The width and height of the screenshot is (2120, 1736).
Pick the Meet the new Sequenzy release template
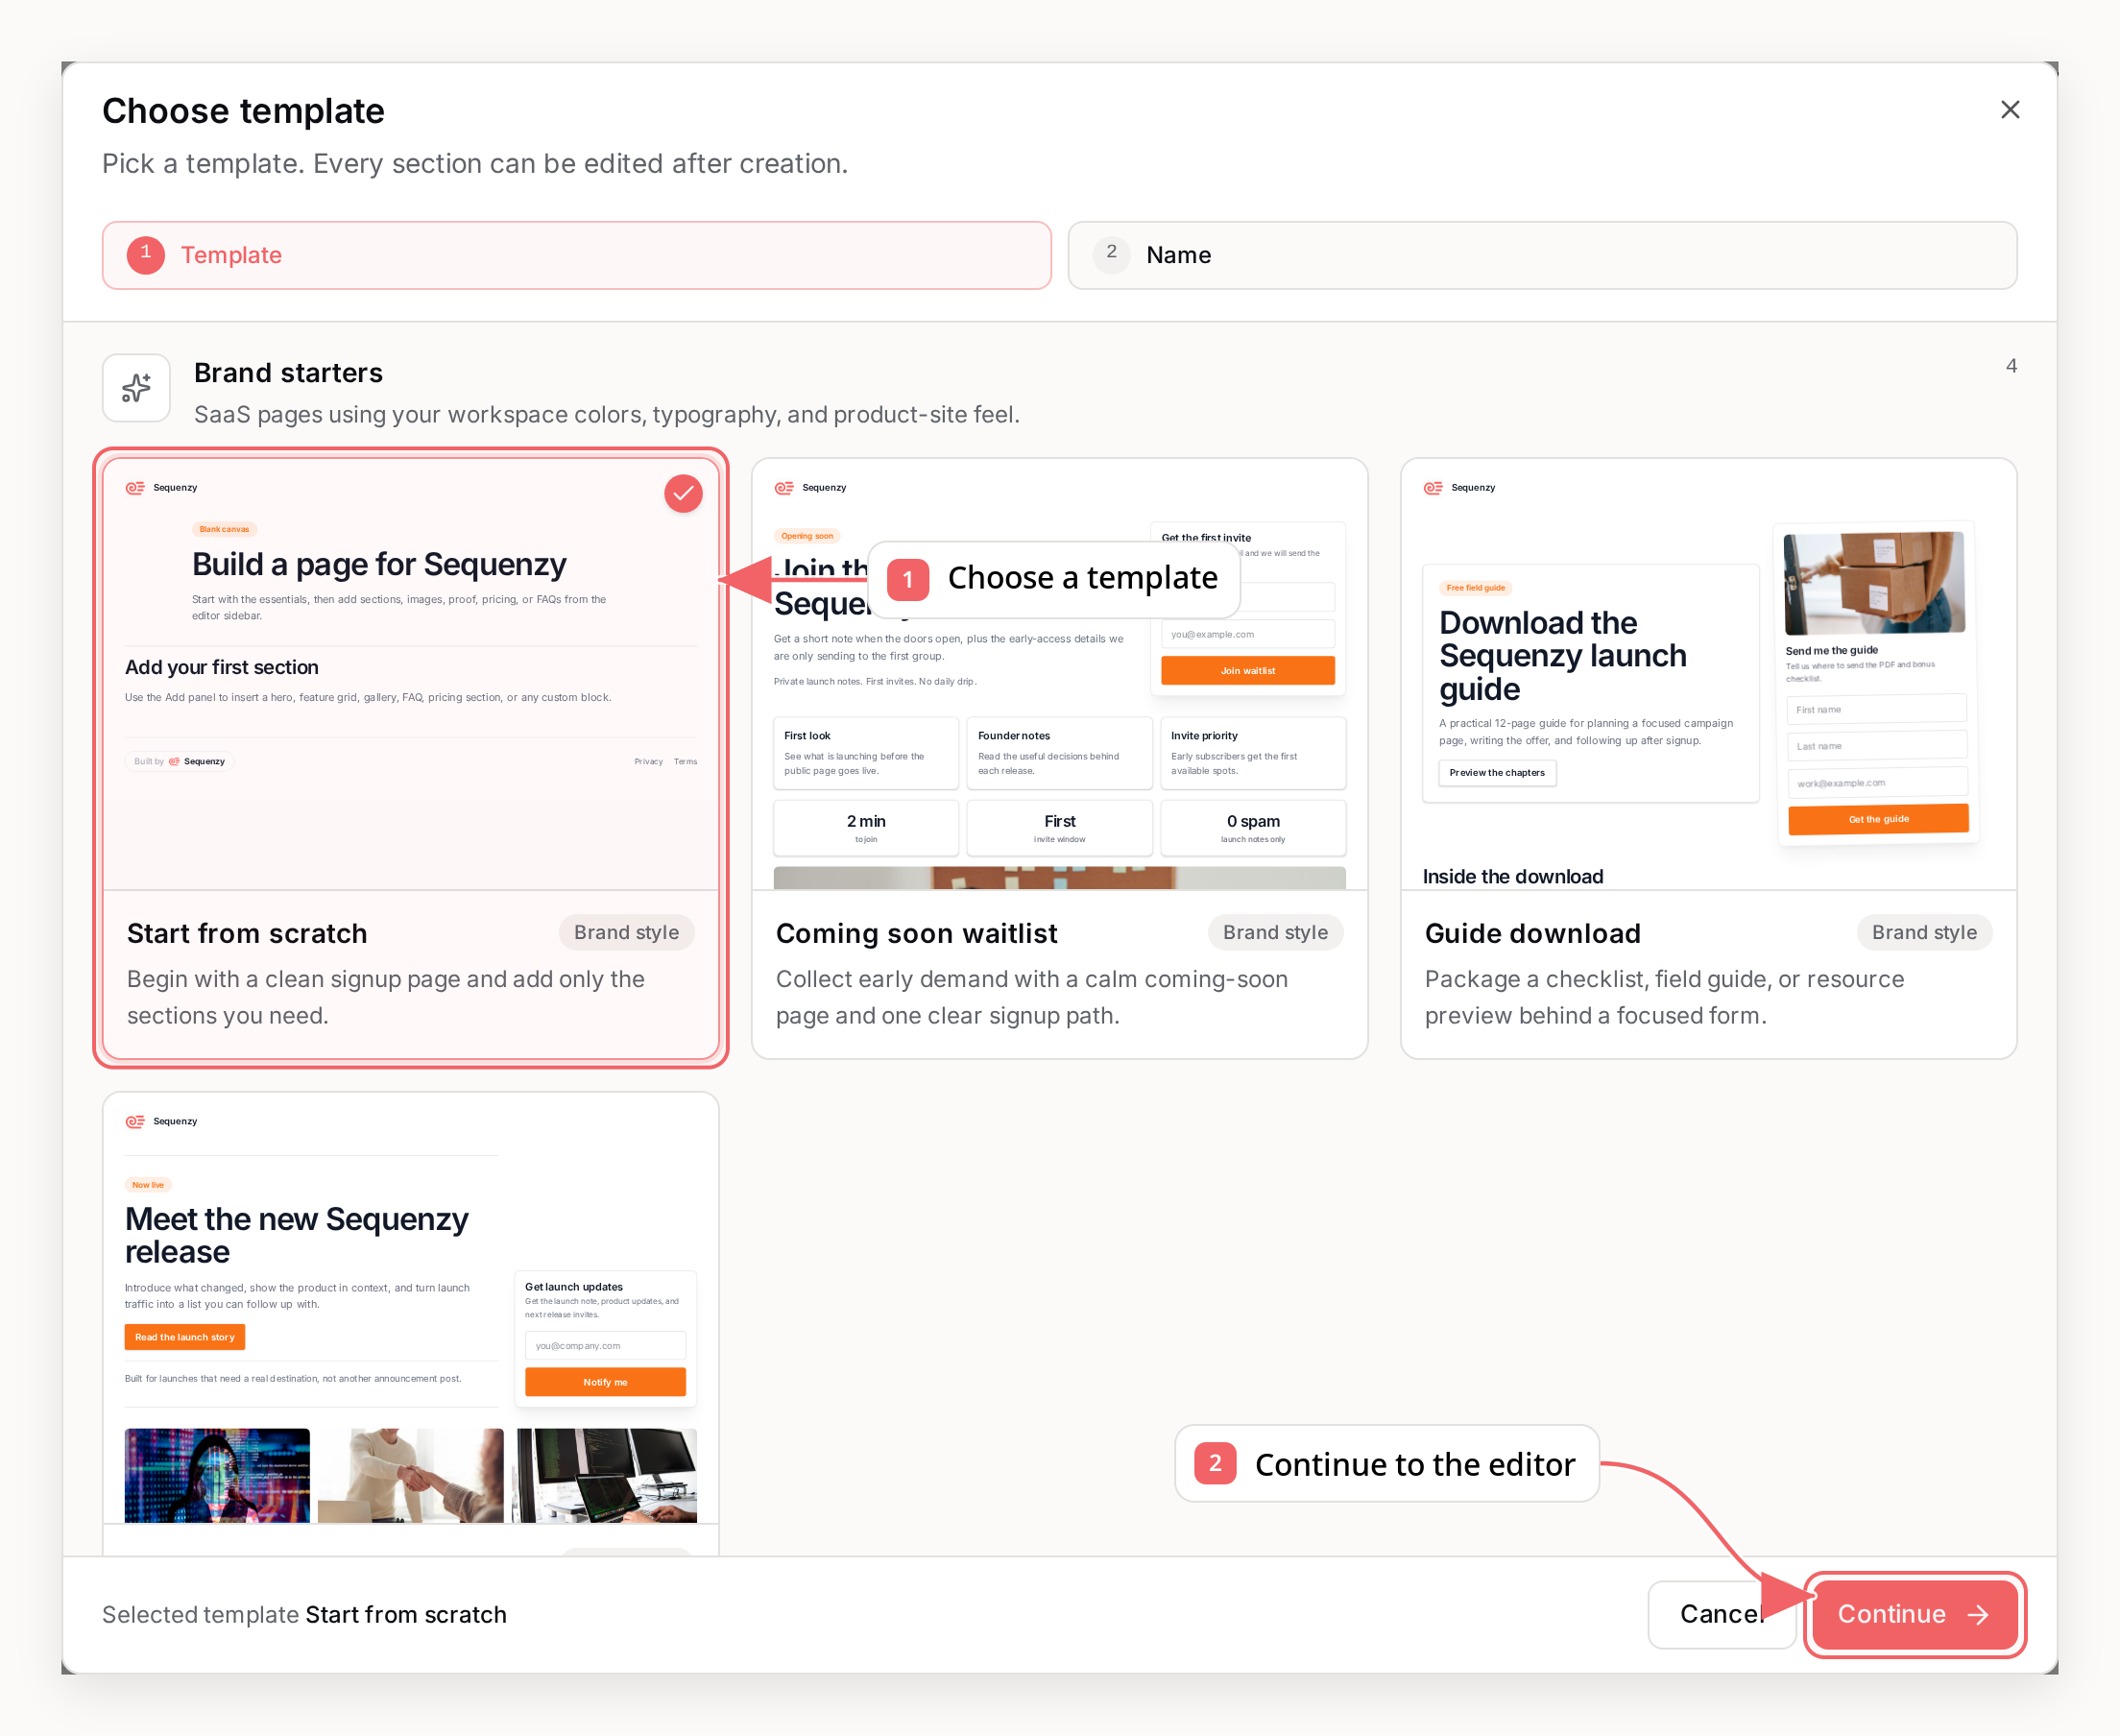411,1323
